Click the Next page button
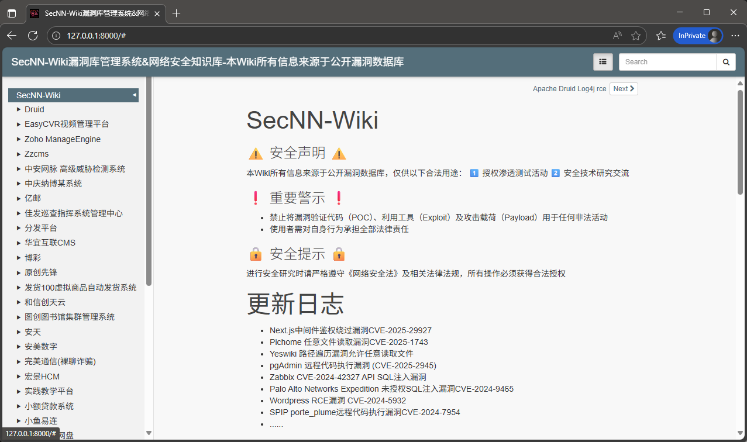 624,89
